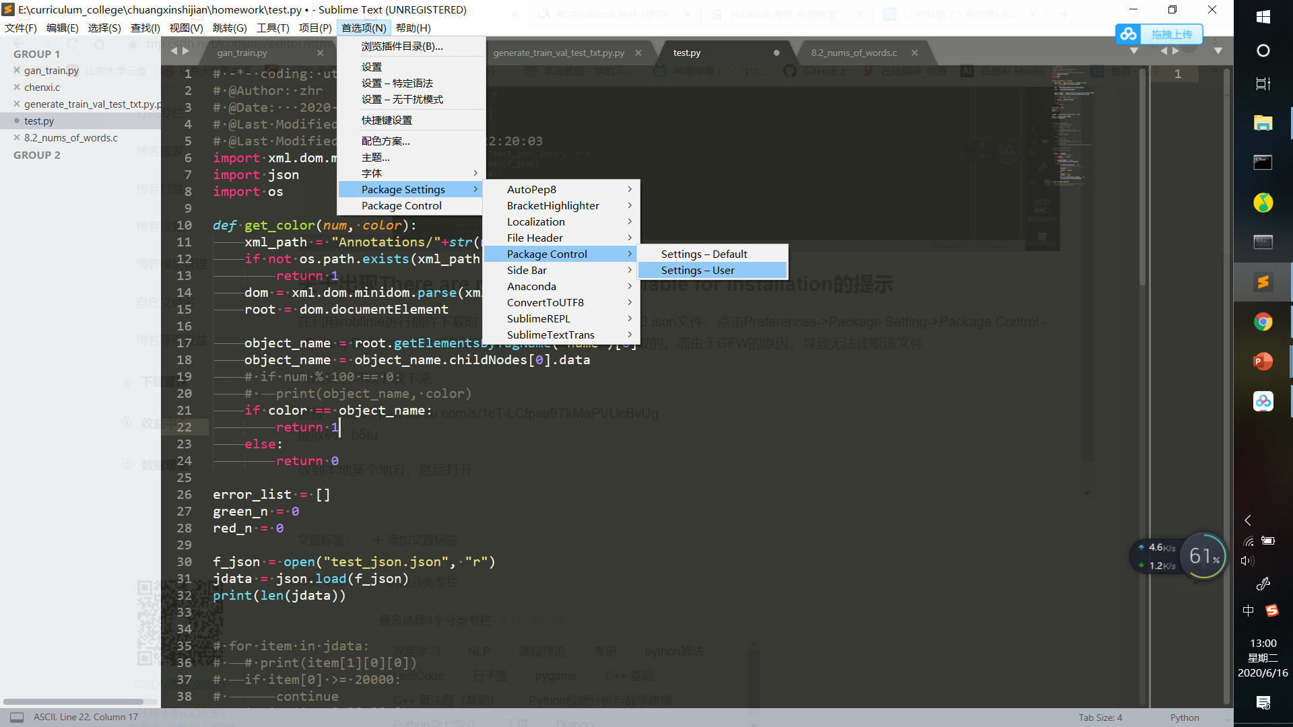The height and width of the screenshot is (727, 1293).
Task: Open the Tab Size: 4 selector
Action: click(1100, 718)
